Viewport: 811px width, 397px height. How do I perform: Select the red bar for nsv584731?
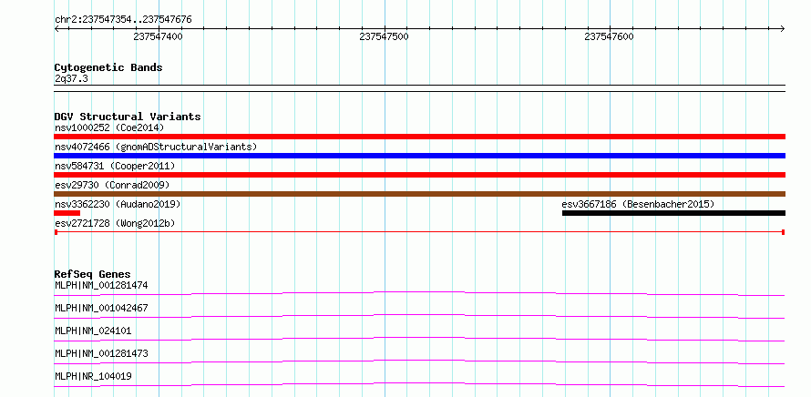(x=419, y=175)
